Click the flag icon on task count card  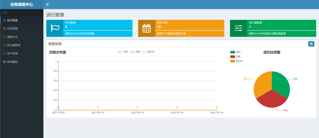(x=55, y=28)
